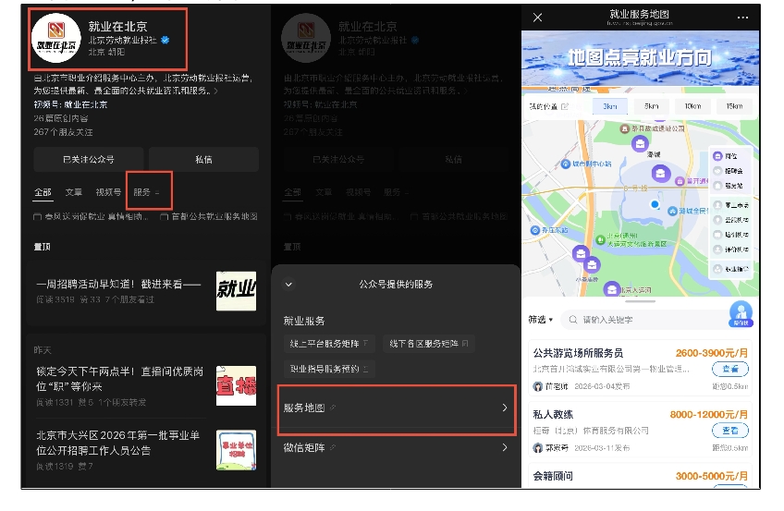This screenshot has width=784, height=511.
Task: Click the magnifier icon in keyword search bar
Action: pyautogui.click(x=571, y=320)
